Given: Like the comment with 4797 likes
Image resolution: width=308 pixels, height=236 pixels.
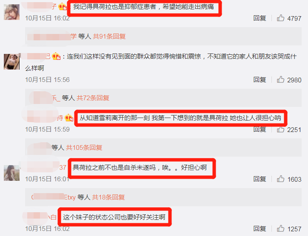Looking at the screenshot, I should click(280, 18).
